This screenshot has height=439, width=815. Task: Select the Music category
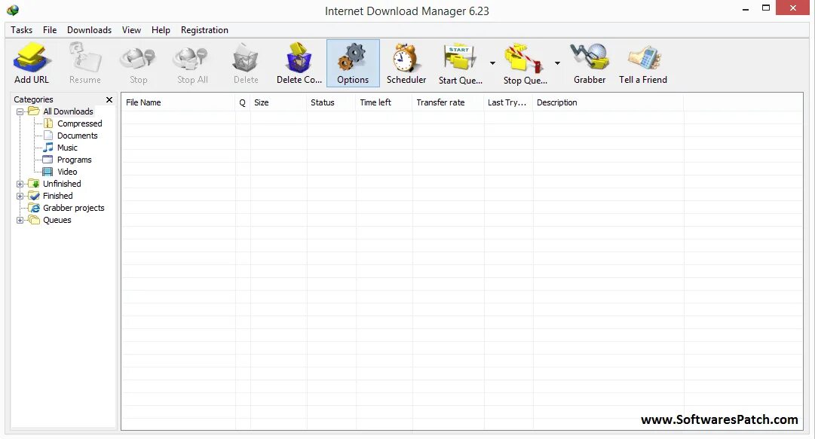tap(67, 148)
